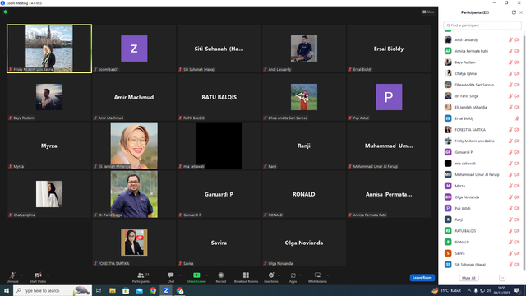The height and width of the screenshot is (296, 526).
Task: Click the Leave Room button
Action: coord(422,278)
